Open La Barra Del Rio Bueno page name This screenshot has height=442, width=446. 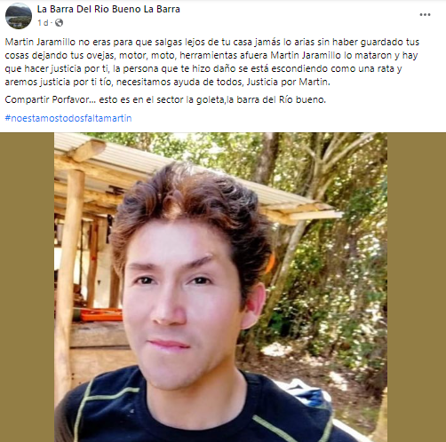click(108, 9)
